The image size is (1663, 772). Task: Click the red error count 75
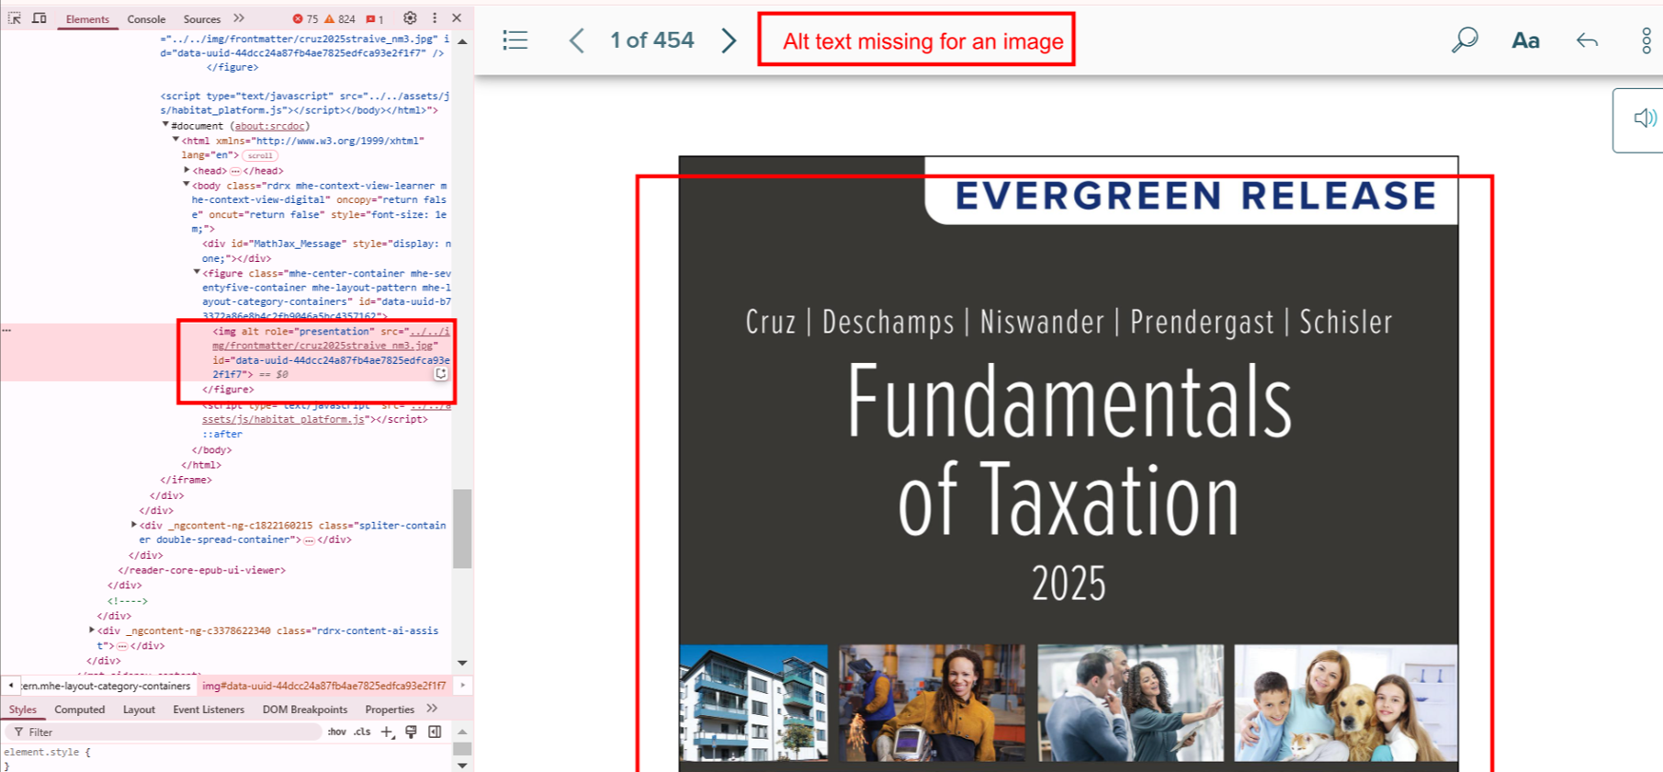[x=306, y=19]
